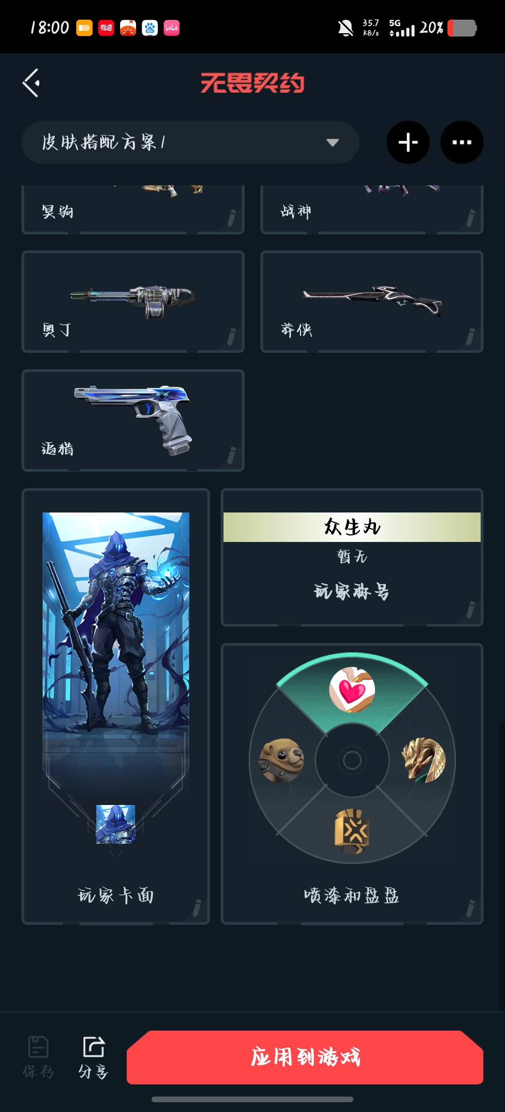505x1112 pixels.
Task: Expand the 皮肤搭配方案1 dropdown
Action: [x=190, y=142]
